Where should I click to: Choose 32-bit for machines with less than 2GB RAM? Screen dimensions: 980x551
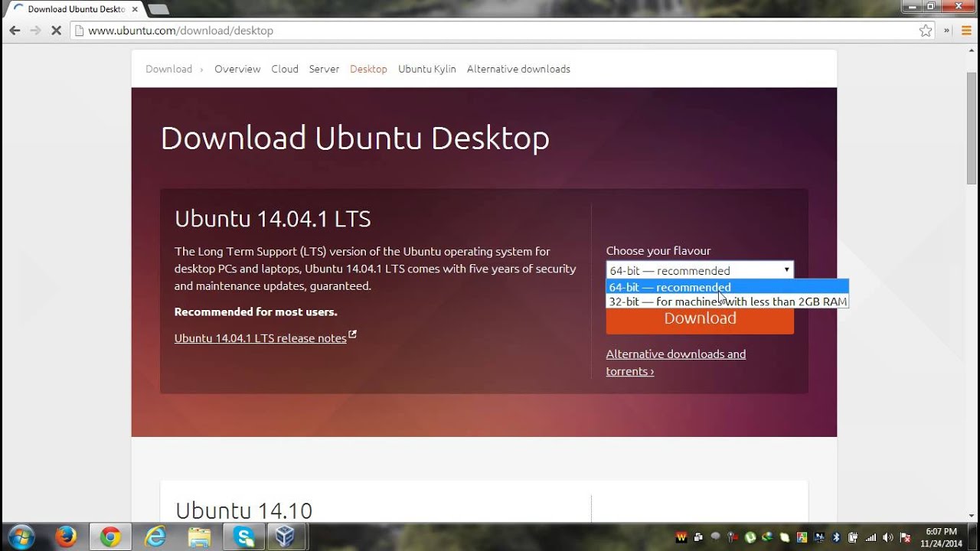(x=727, y=302)
